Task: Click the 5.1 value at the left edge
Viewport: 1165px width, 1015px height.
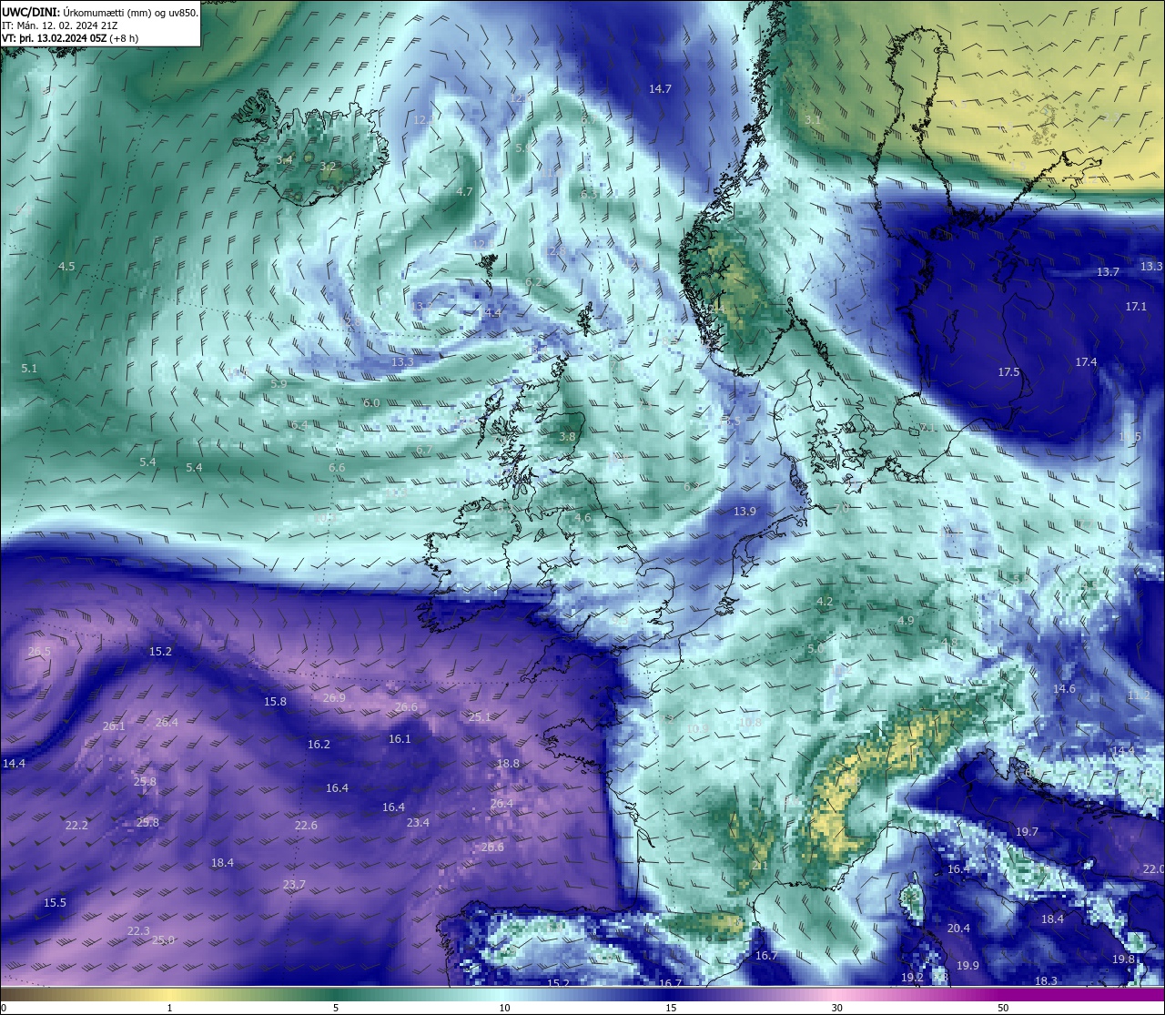Action: 29,369
